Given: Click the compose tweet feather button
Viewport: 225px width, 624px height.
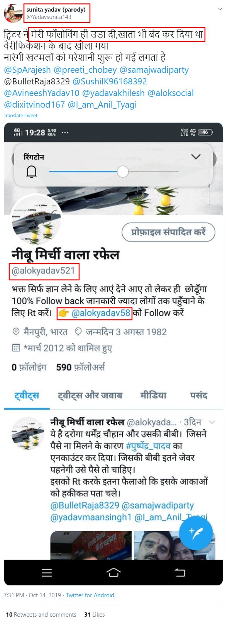Looking at the screenshot, I should (x=196, y=533).
